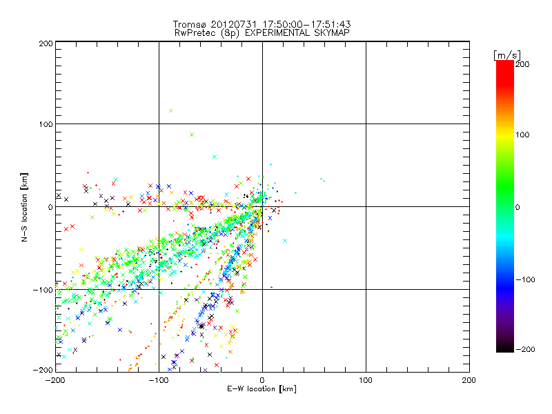
Task: Click the lone cyan cross east of the origin
Action: (x=285, y=241)
